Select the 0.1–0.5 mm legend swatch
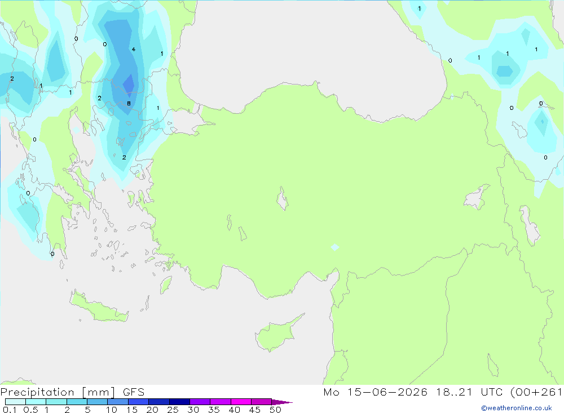Viewport: 564px width, 413px height. (15, 402)
